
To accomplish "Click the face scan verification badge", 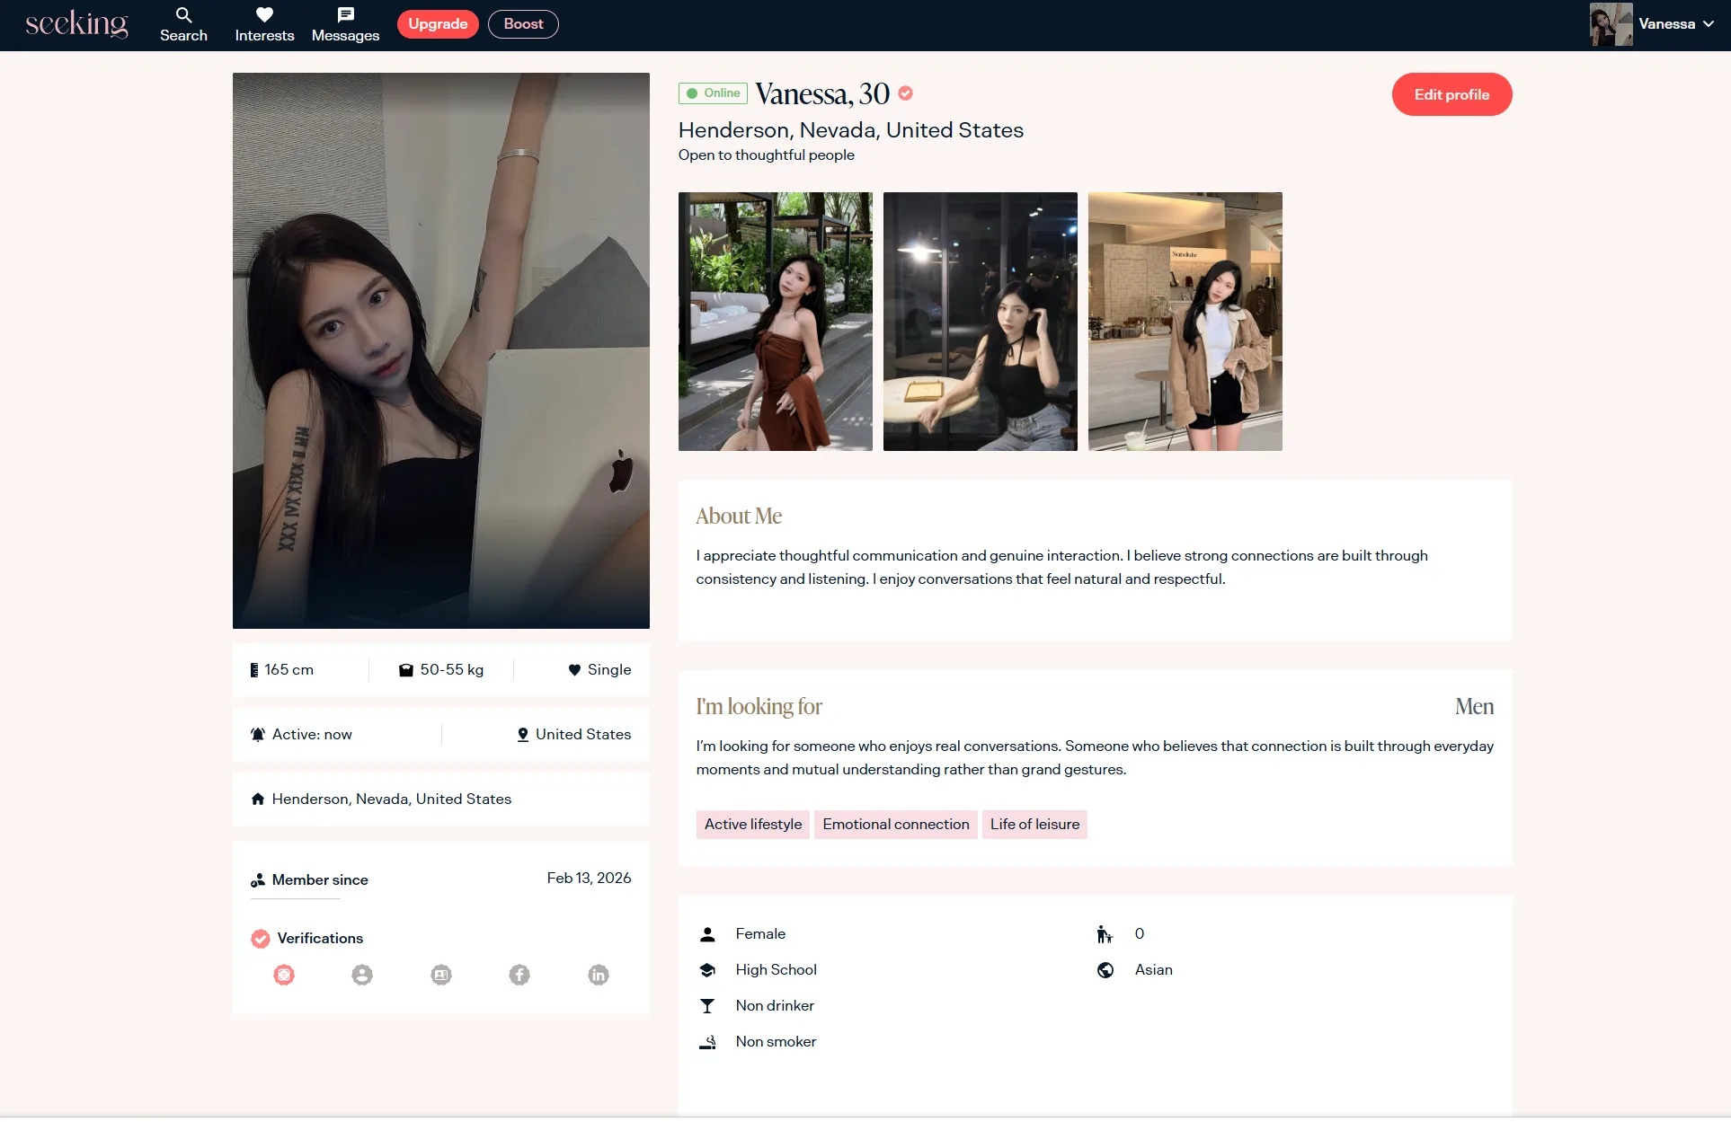I will (x=284, y=975).
